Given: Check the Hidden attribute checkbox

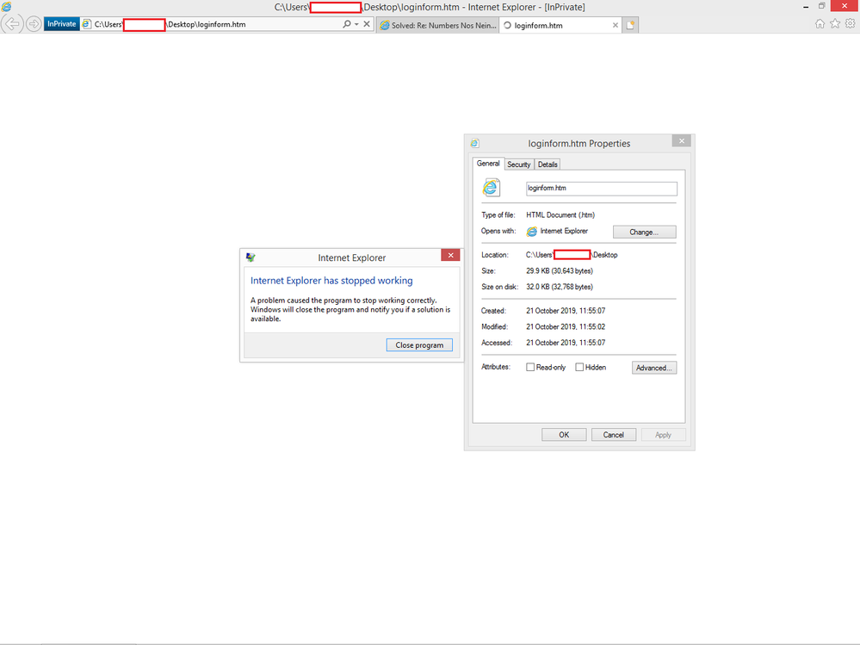Looking at the screenshot, I should coord(580,368).
